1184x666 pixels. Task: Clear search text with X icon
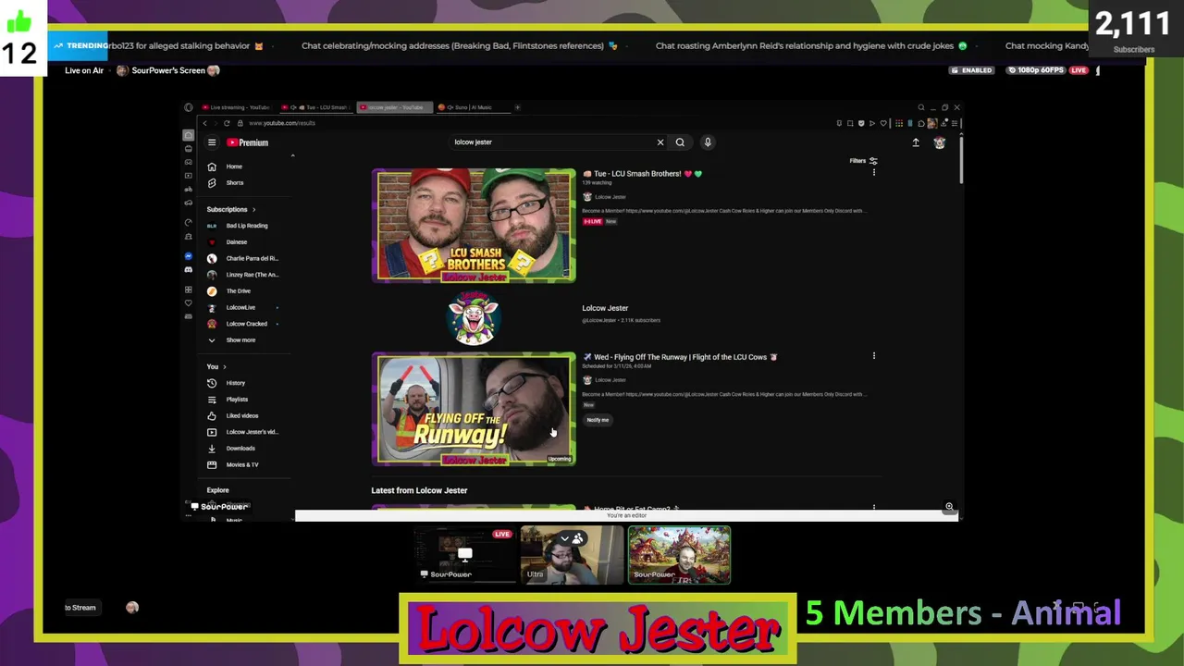point(660,142)
